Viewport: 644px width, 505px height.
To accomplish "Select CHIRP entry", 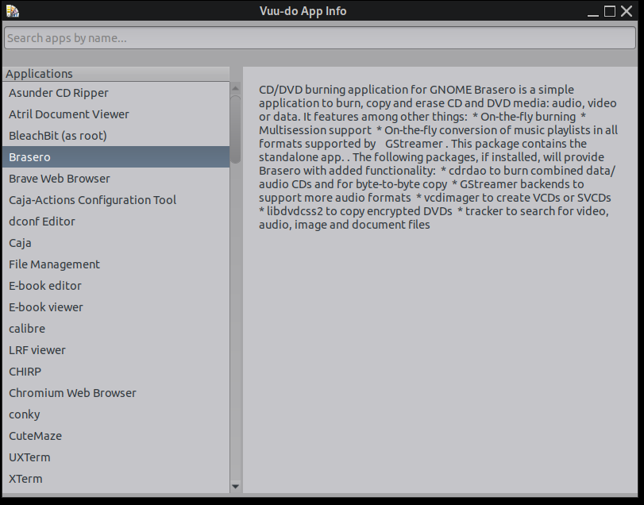I will 116,371.
